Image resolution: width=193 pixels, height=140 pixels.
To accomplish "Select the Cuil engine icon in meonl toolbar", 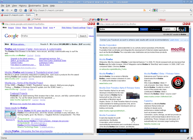I will [98, 19].
